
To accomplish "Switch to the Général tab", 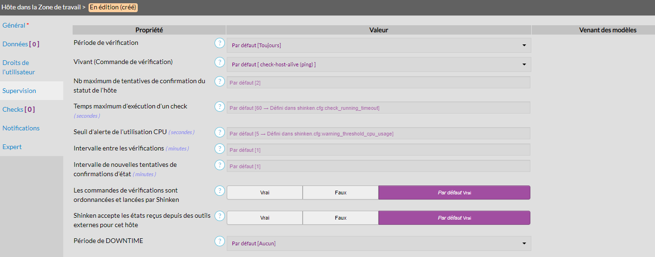I will [x=14, y=25].
